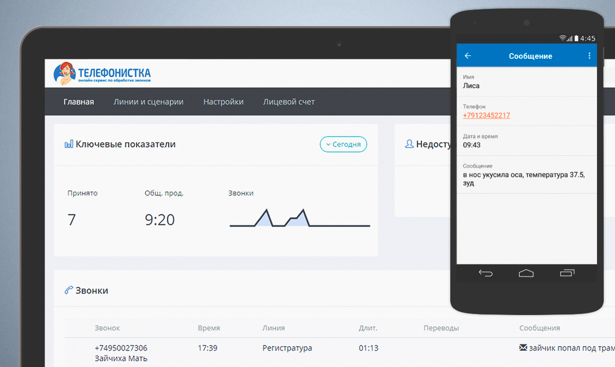Tap the Android back navigation button
Viewport: 615px width, 367px height.
[x=486, y=273]
